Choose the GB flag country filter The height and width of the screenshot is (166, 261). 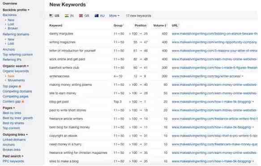84,16
